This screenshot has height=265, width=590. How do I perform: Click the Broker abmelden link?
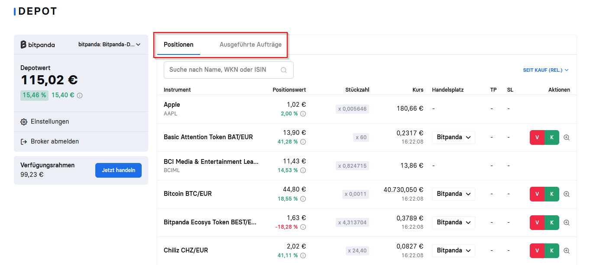pyautogui.click(x=55, y=142)
